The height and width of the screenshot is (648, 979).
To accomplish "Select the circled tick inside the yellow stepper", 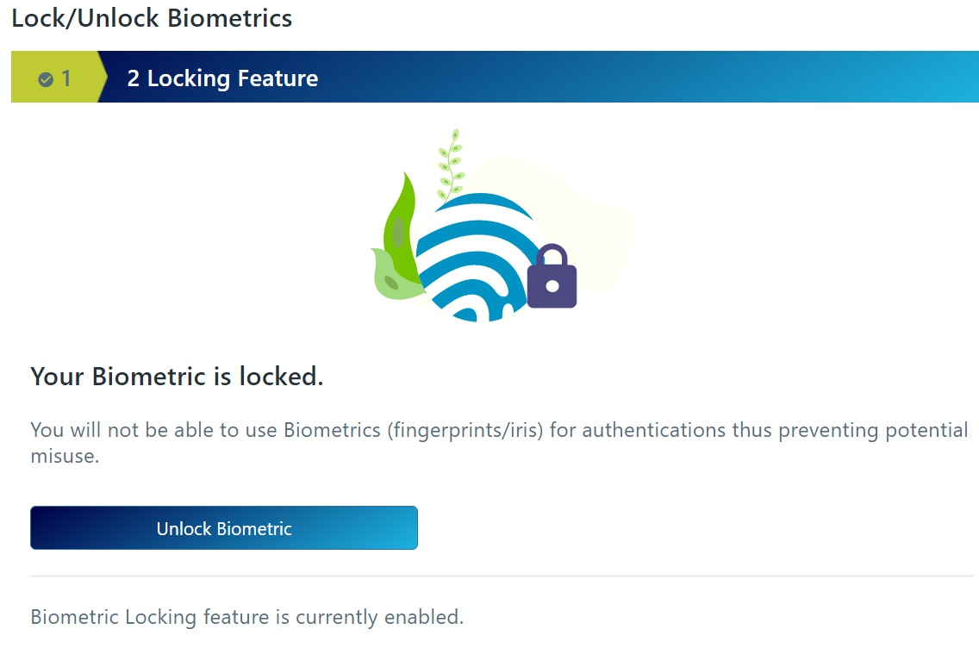I will [x=47, y=78].
